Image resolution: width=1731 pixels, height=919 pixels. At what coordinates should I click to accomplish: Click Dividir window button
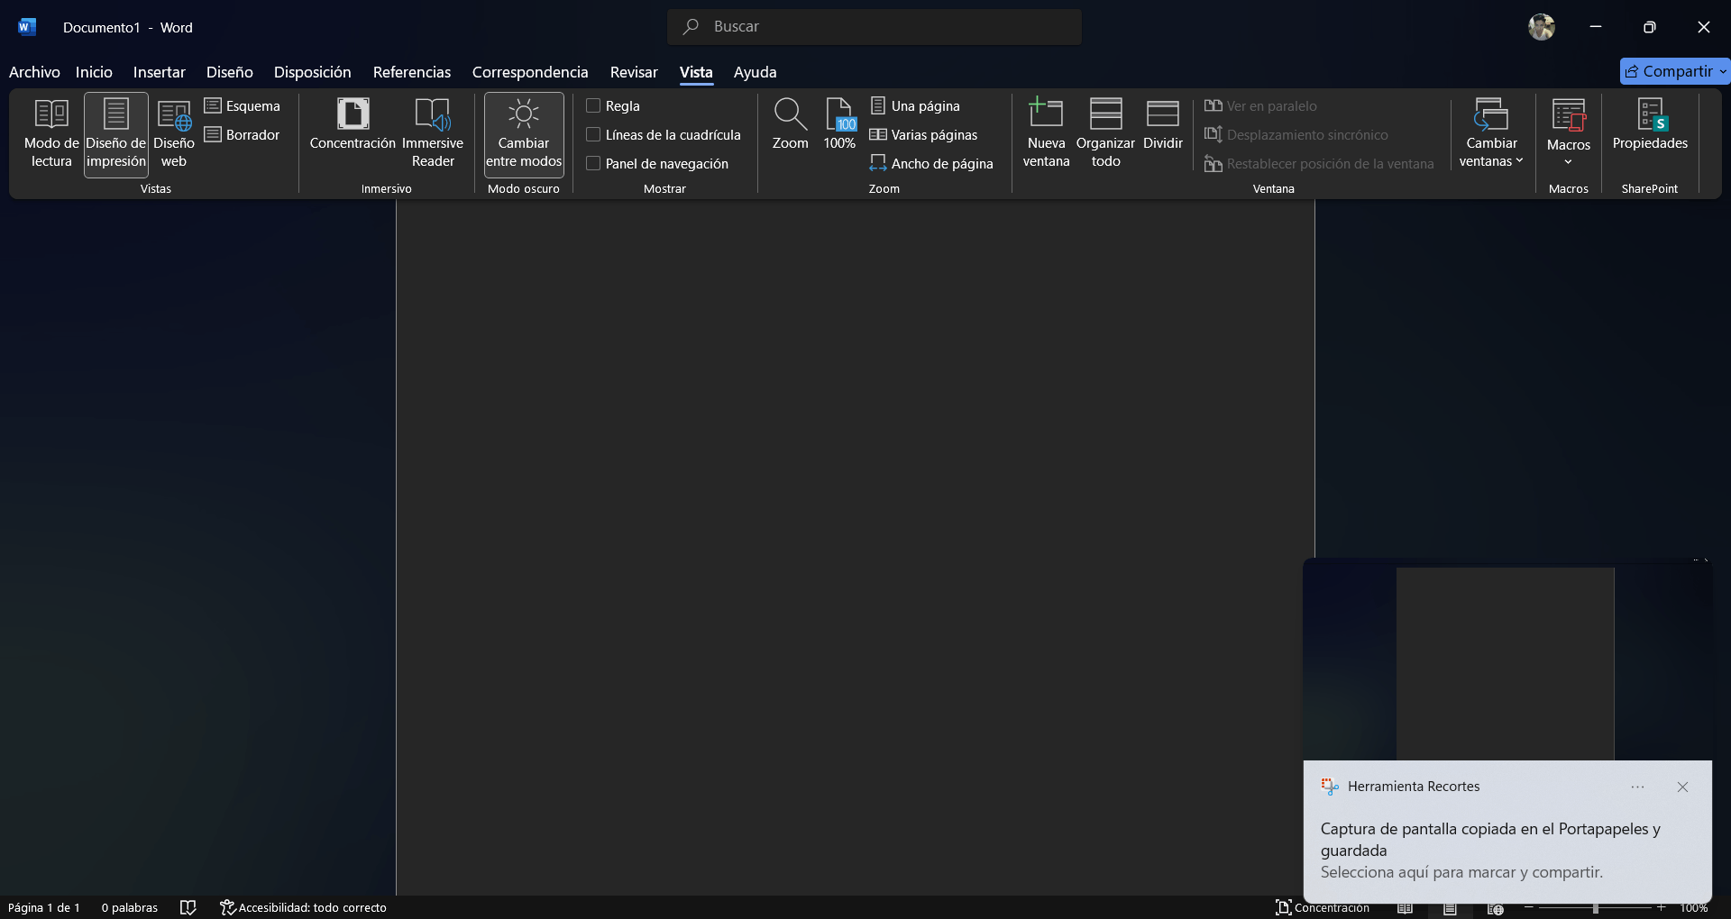point(1163,125)
